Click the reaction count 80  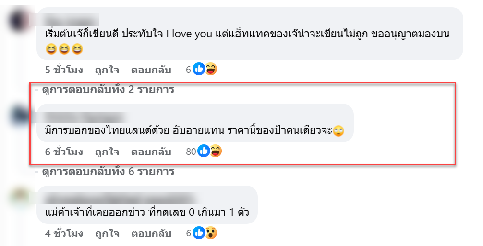click(191, 152)
